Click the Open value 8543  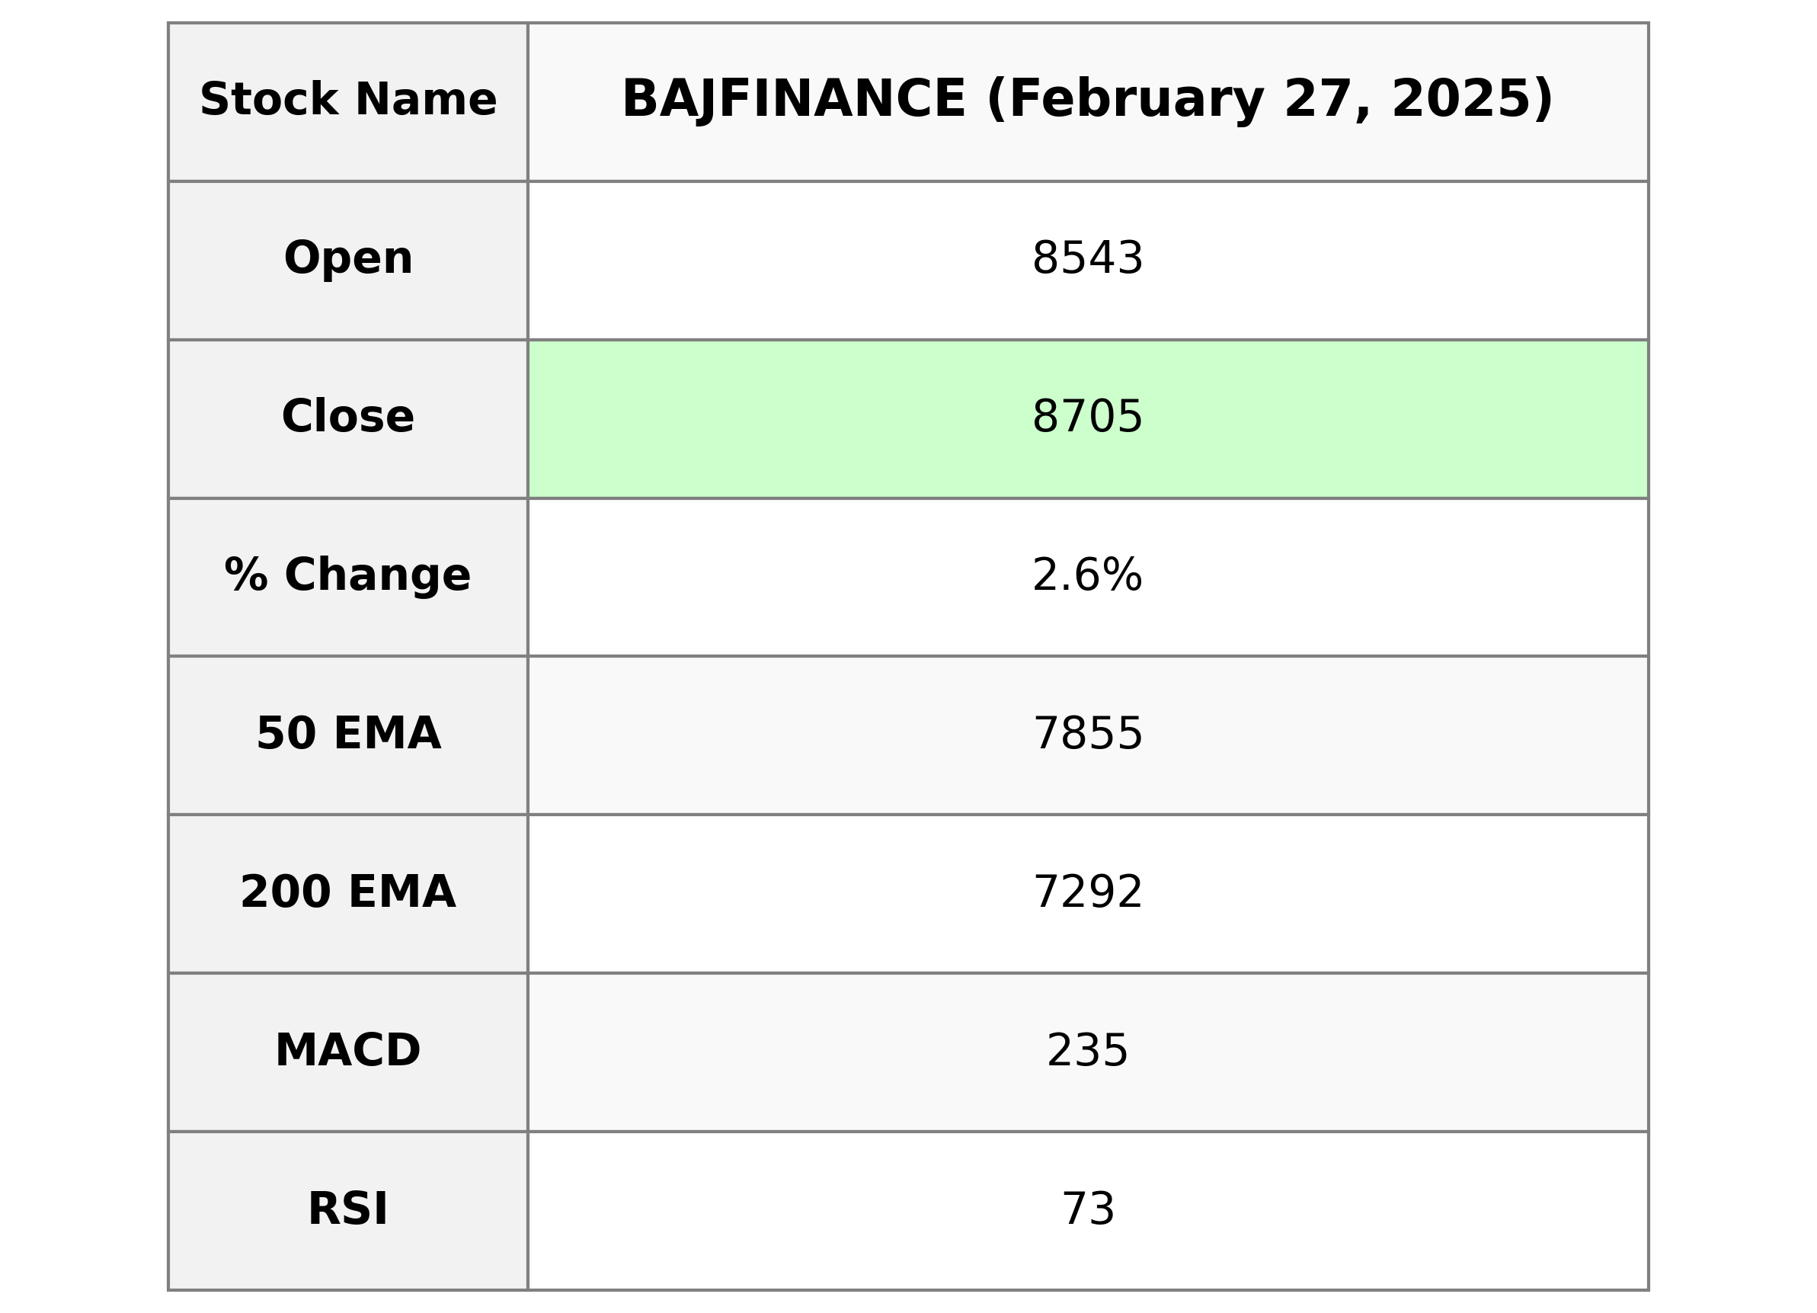(1087, 260)
